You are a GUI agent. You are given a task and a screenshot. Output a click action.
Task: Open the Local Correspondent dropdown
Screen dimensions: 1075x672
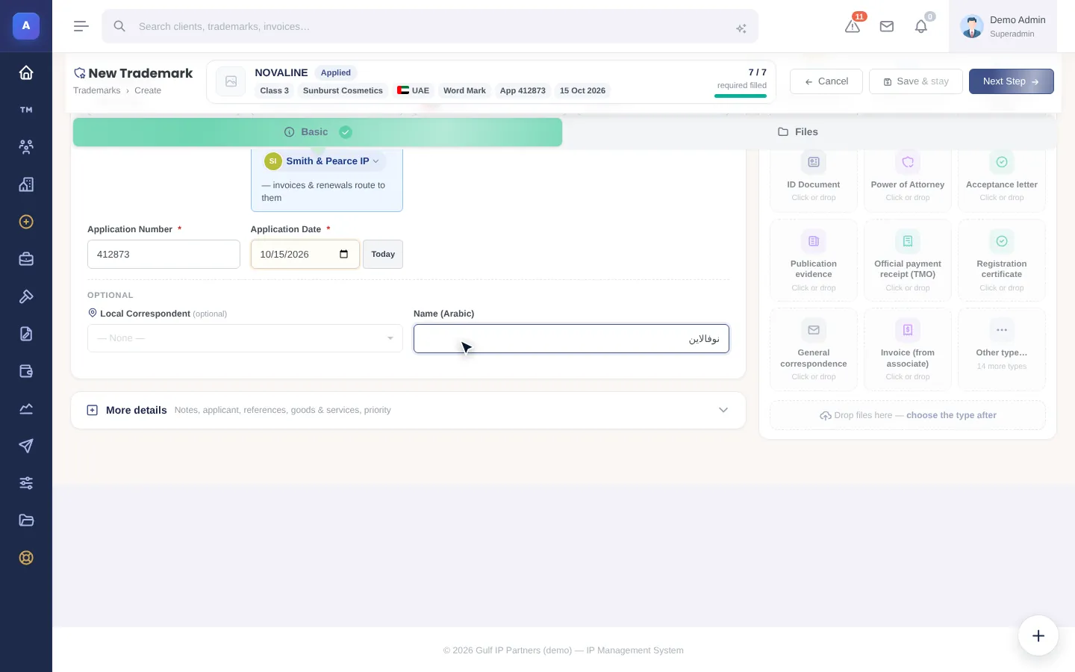[x=245, y=338]
